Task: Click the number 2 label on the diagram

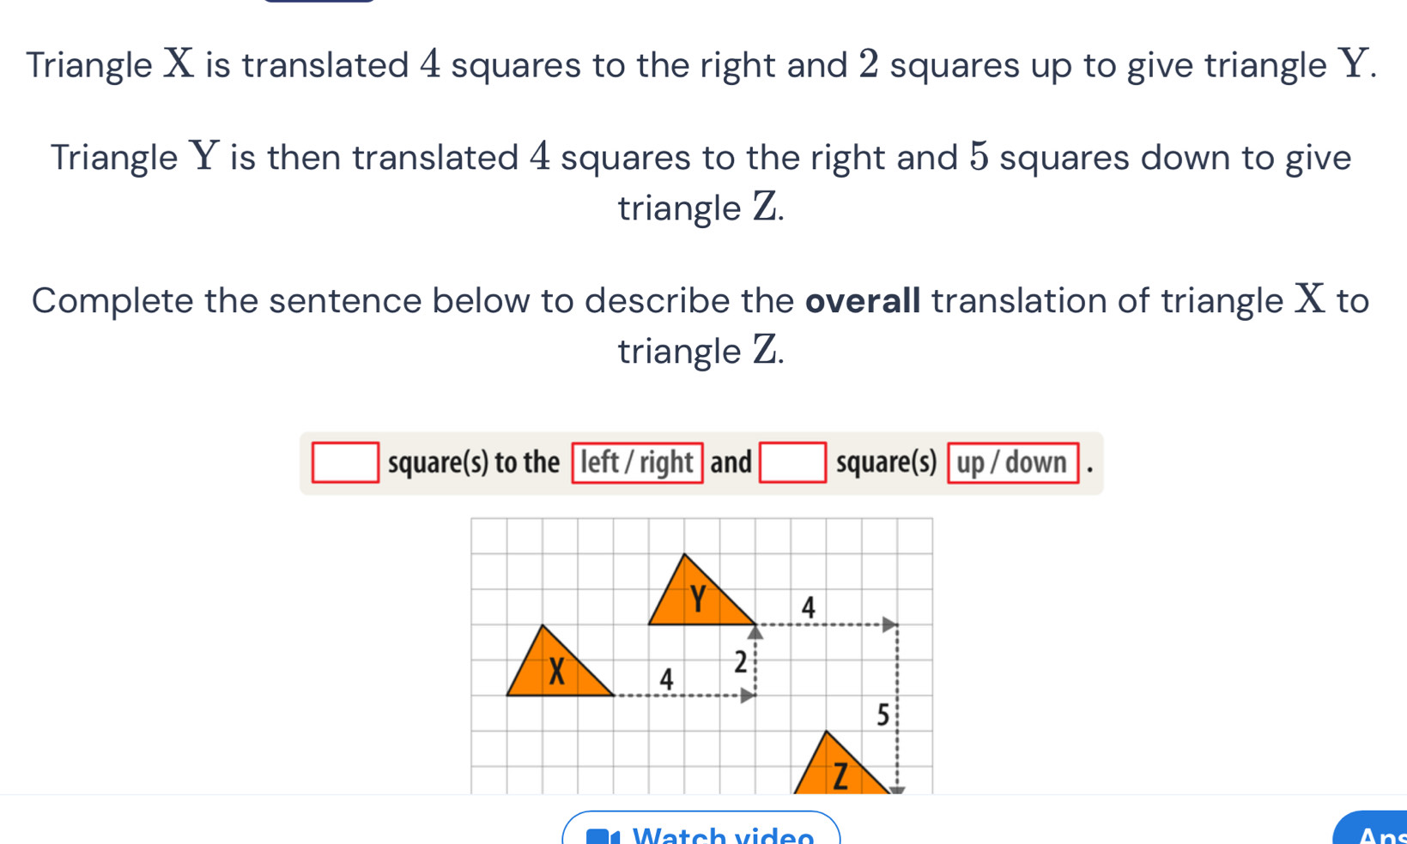Action: coord(740,662)
